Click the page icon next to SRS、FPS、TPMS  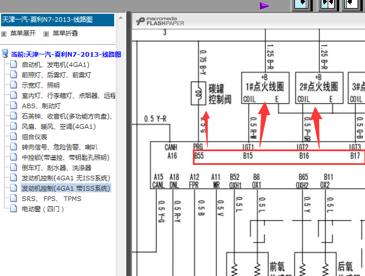tap(14, 198)
